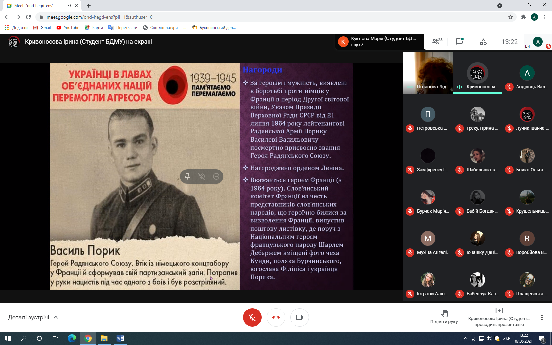The image size is (552, 345).
Task: Open more options three-dot menu in Meet
Action: [542, 317]
